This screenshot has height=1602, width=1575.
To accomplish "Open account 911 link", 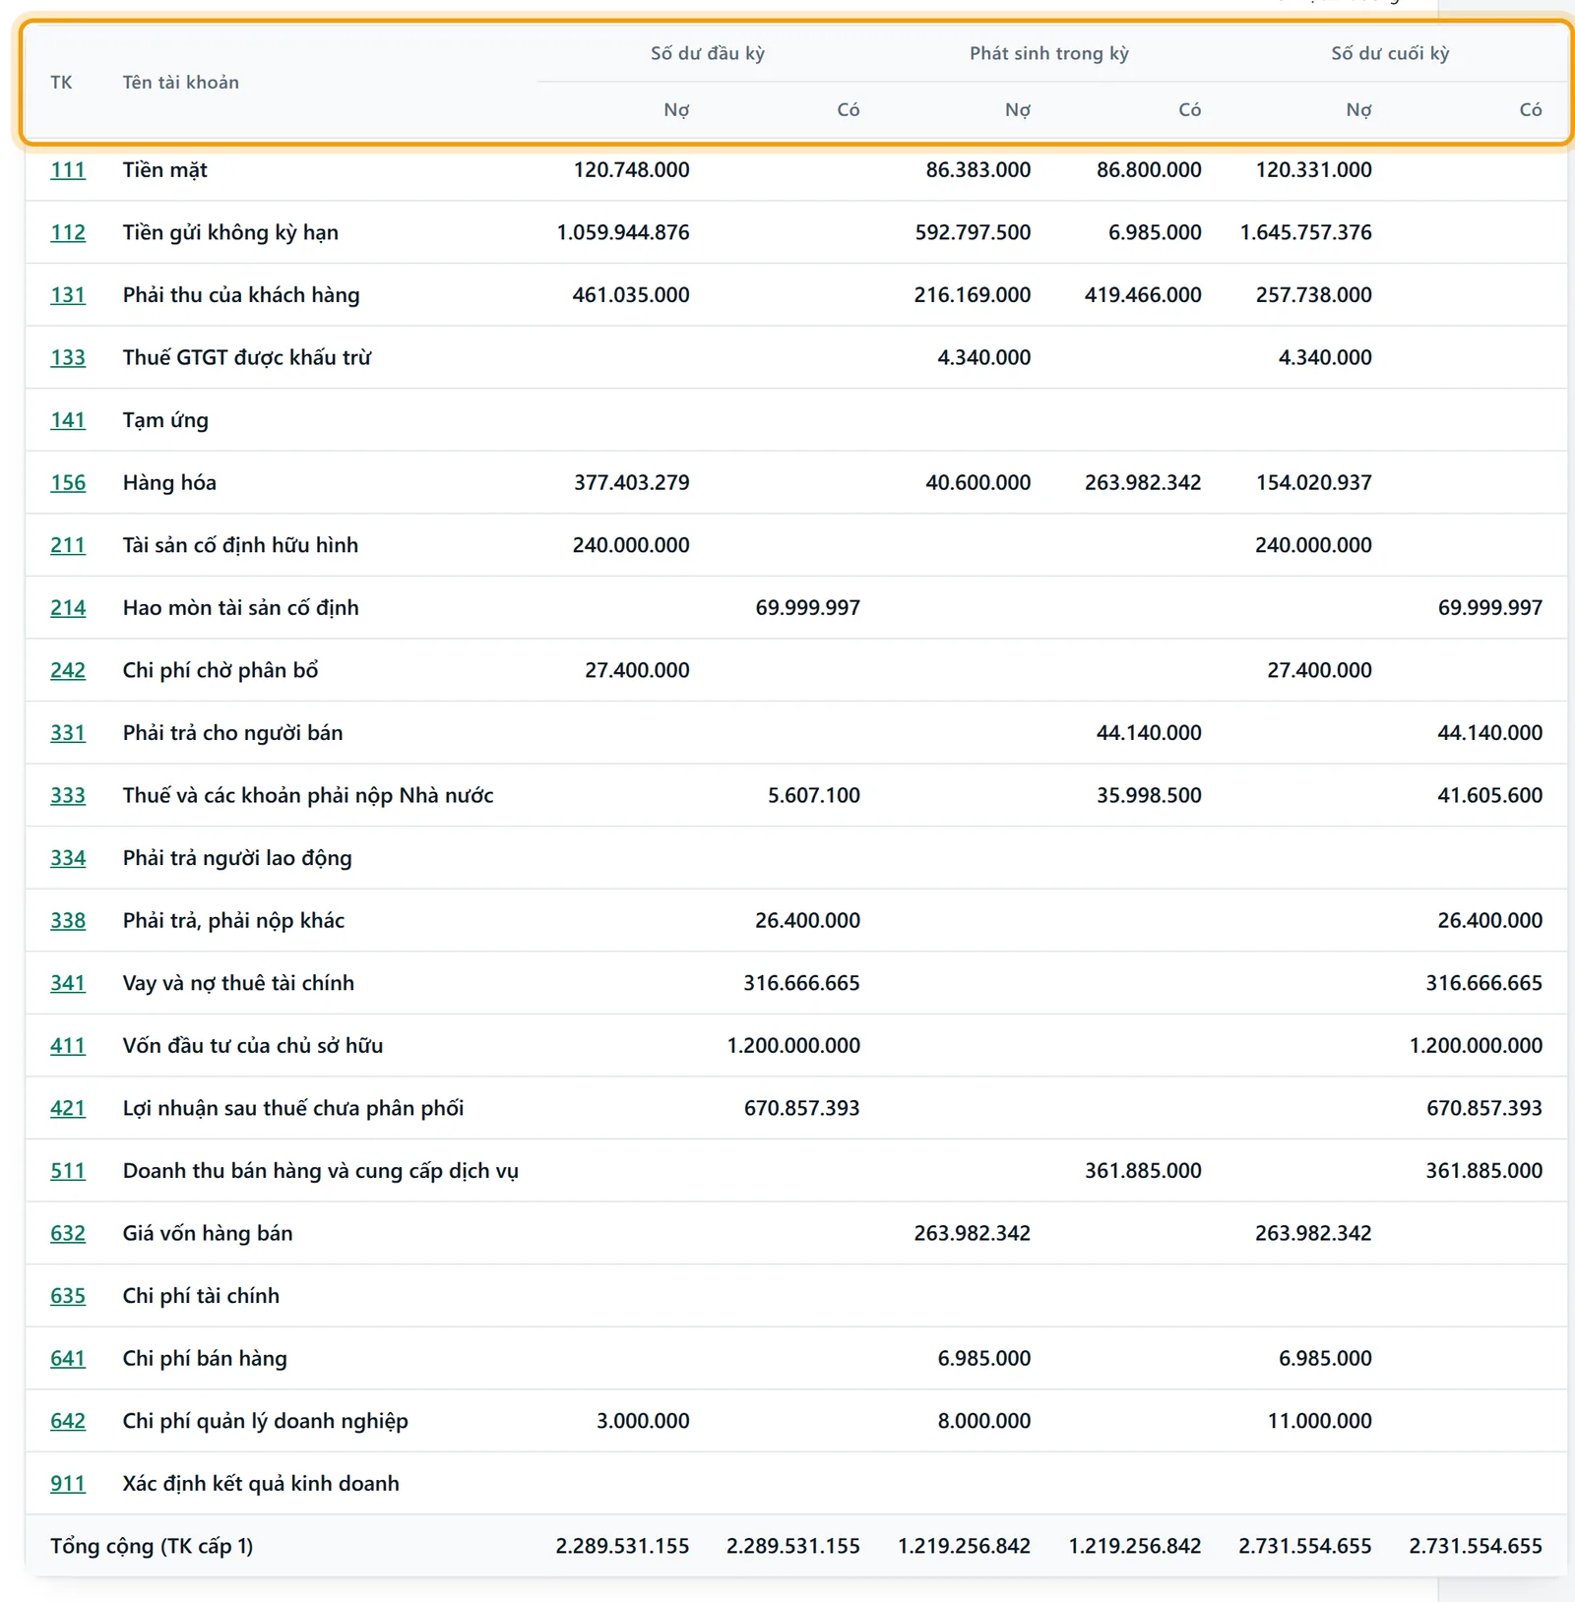I will (x=68, y=1484).
